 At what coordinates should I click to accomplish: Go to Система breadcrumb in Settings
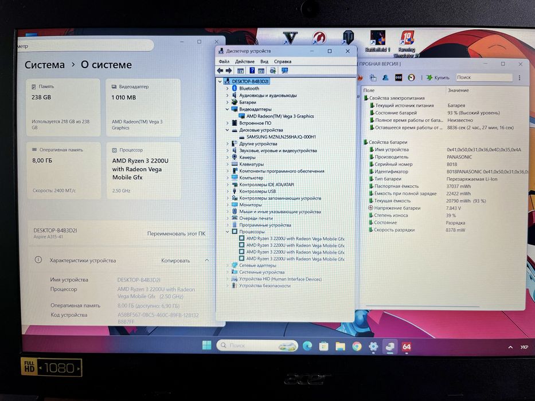point(44,65)
